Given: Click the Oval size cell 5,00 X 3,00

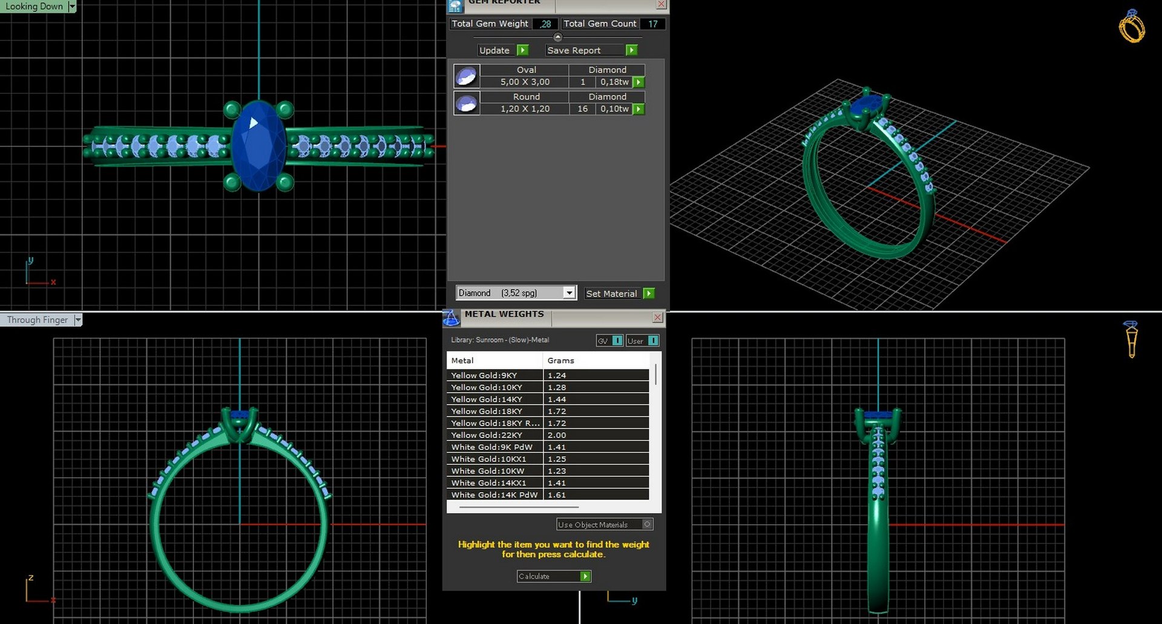Looking at the screenshot, I should point(525,82).
